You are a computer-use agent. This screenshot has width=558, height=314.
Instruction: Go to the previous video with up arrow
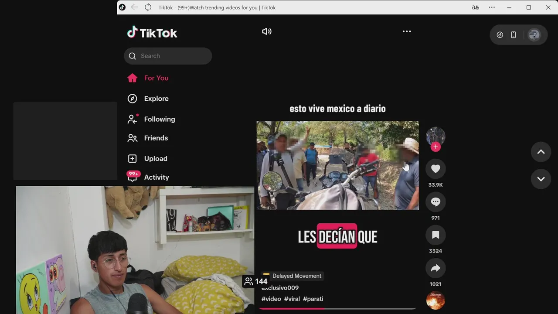pyautogui.click(x=541, y=152)
